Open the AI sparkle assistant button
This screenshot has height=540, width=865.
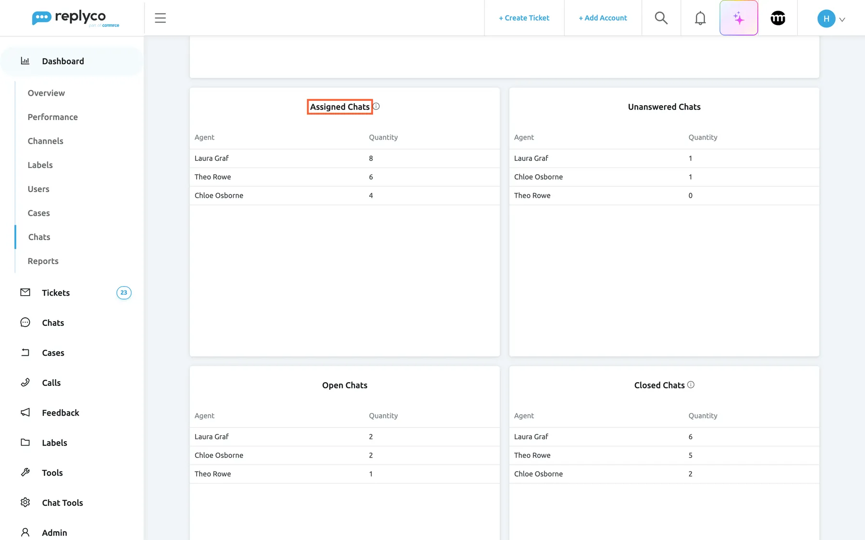(739, 18)
